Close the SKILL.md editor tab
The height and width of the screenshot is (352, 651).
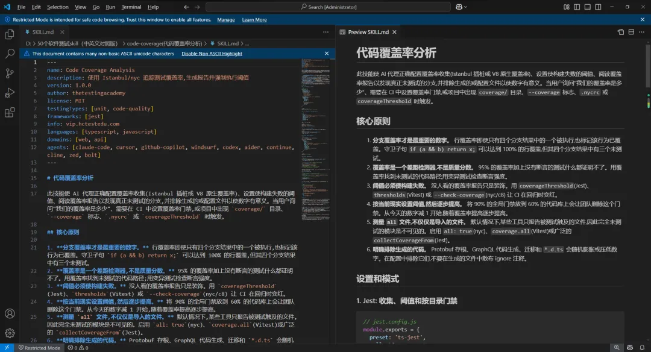pos(62,32)
